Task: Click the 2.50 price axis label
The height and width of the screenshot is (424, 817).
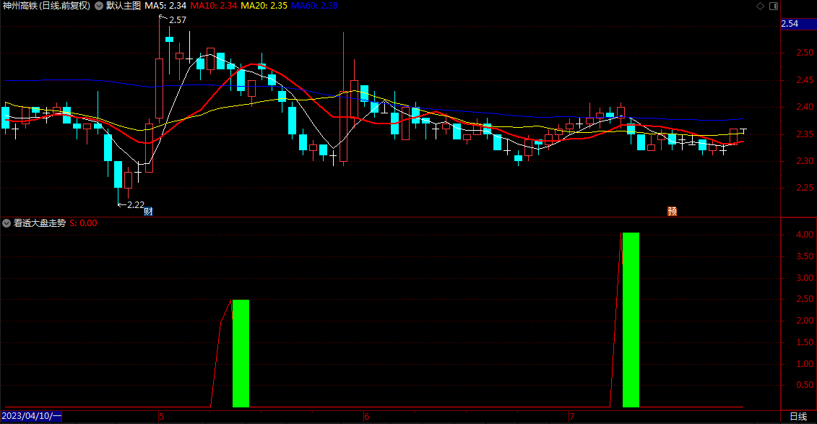Action: coord(805,53)
